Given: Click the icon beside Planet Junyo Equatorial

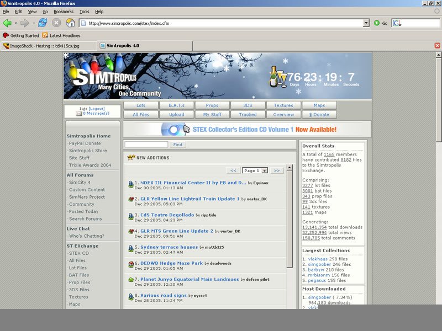Looking at the screenshot, I should click(131, 280).
